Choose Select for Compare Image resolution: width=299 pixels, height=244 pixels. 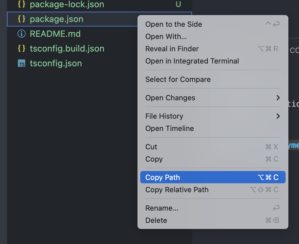[x=178, y=79]
